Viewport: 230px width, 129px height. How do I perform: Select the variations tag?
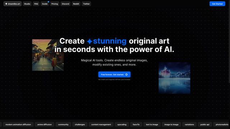pos(189,124)
